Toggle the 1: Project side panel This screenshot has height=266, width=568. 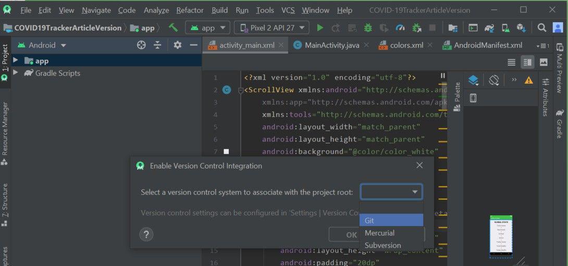point(5,62)
